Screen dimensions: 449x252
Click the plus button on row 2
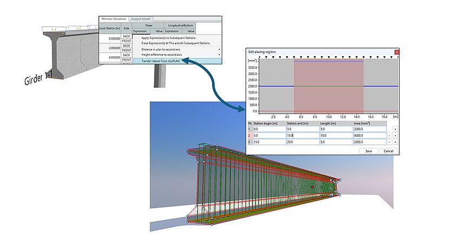pyautogui.click(x=395, y=136)
